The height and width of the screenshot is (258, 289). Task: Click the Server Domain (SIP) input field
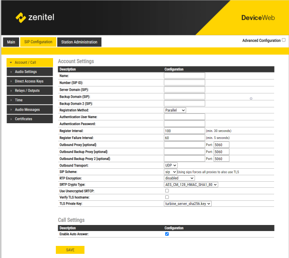[184, 89]
